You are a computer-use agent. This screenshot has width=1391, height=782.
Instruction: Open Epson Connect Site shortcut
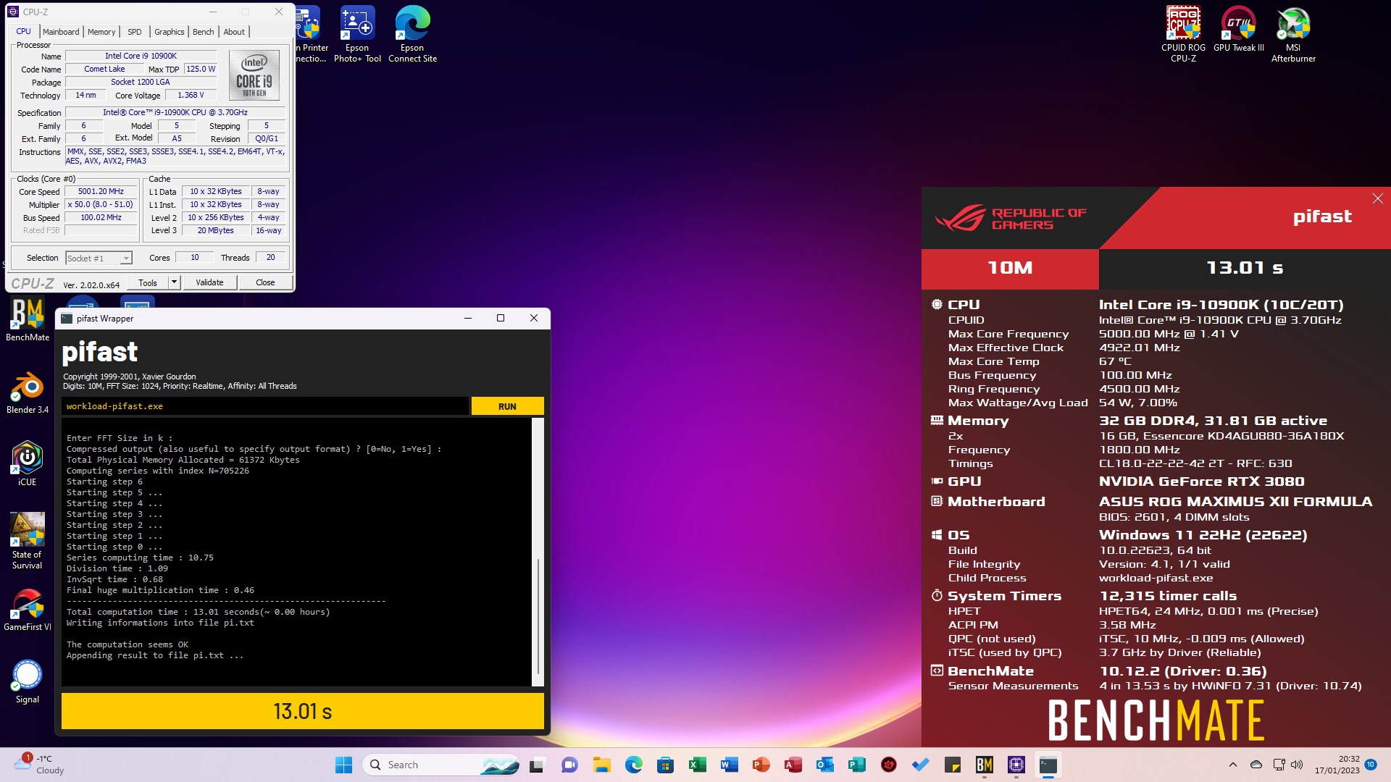coord(412,34)
